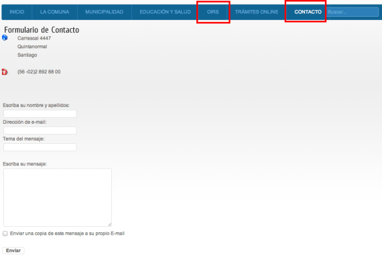382x263 pixels.
Task: Click the Formulario de Contacto heading
Action: [x=42, y=30]
